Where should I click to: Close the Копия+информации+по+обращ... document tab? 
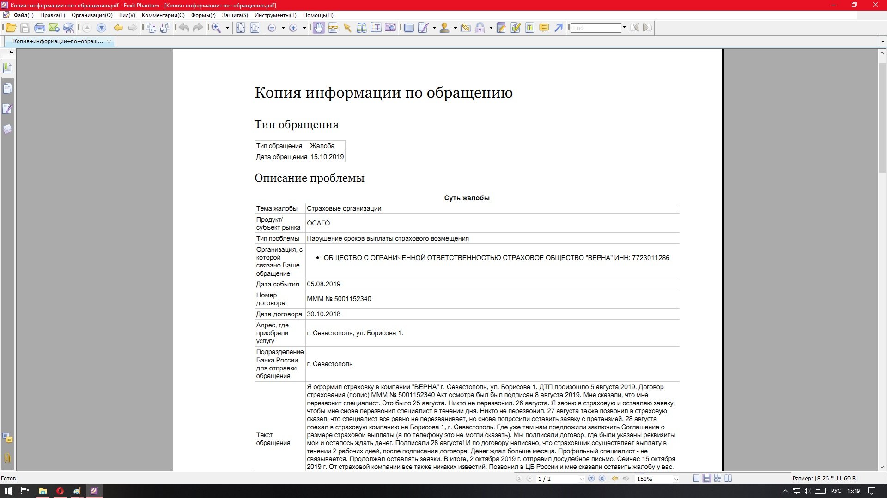tap(109, 41)
